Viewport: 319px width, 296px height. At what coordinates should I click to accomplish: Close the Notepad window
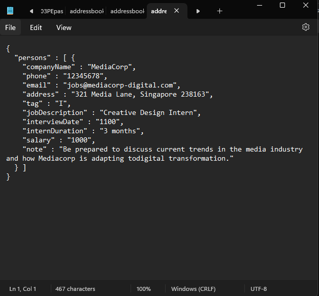tap(306, 5)
